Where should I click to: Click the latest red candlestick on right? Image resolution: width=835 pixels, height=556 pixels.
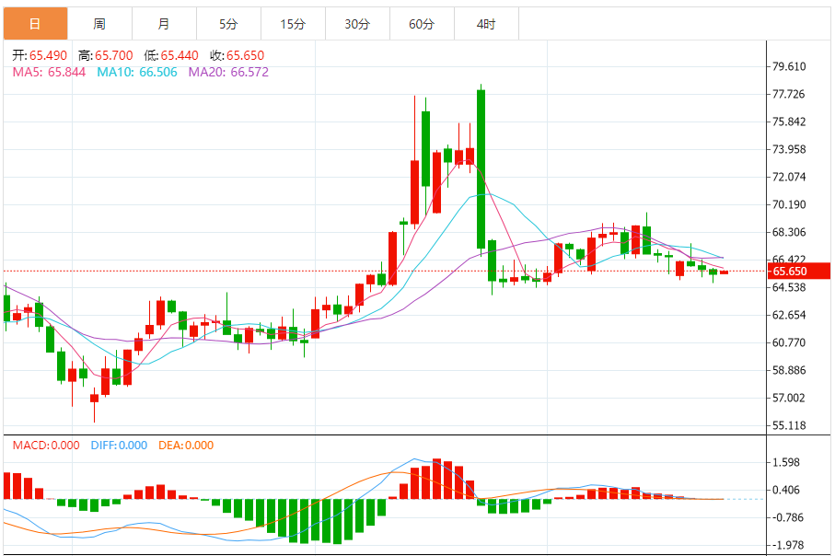tap(724, 272)
